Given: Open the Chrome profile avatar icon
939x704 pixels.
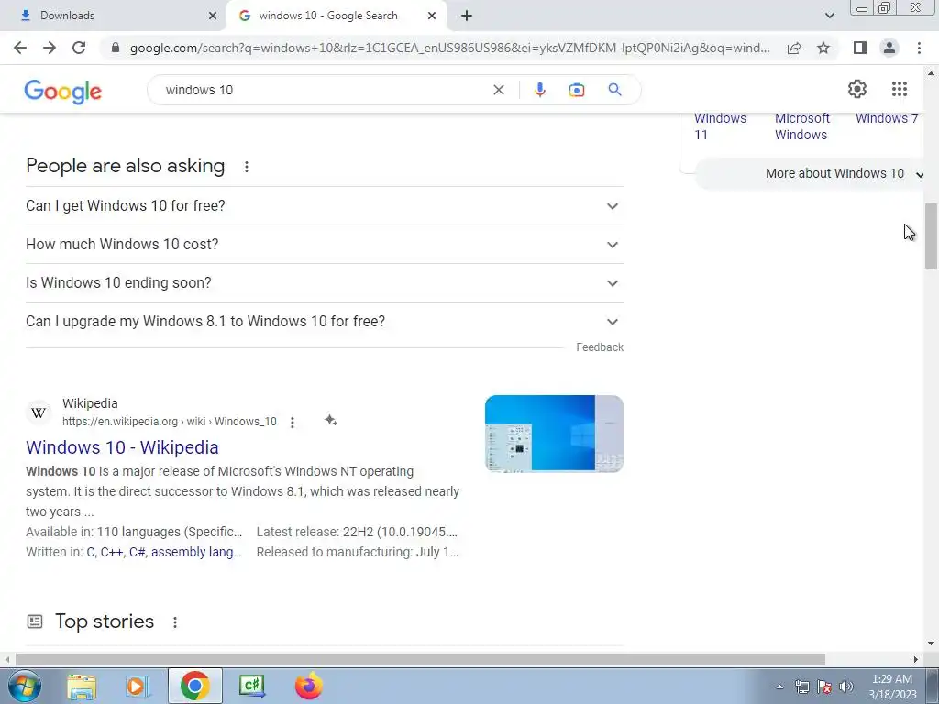Looking at the screenshot, I should 889,48.
